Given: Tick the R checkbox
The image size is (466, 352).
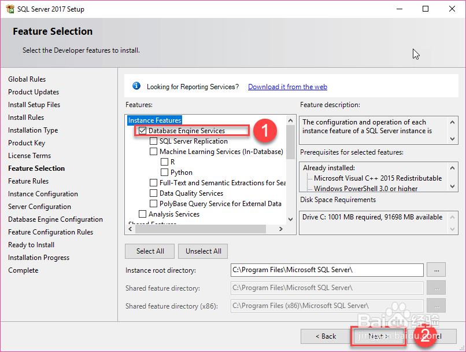Looking at the screenshot, I should point(164,162).
